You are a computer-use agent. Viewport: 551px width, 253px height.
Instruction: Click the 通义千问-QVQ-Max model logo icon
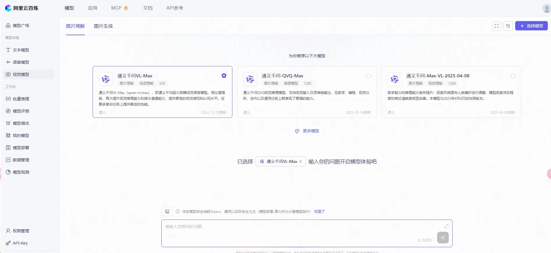tap(250, 79)
